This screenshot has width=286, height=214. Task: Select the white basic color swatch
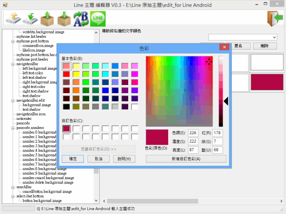134,107
